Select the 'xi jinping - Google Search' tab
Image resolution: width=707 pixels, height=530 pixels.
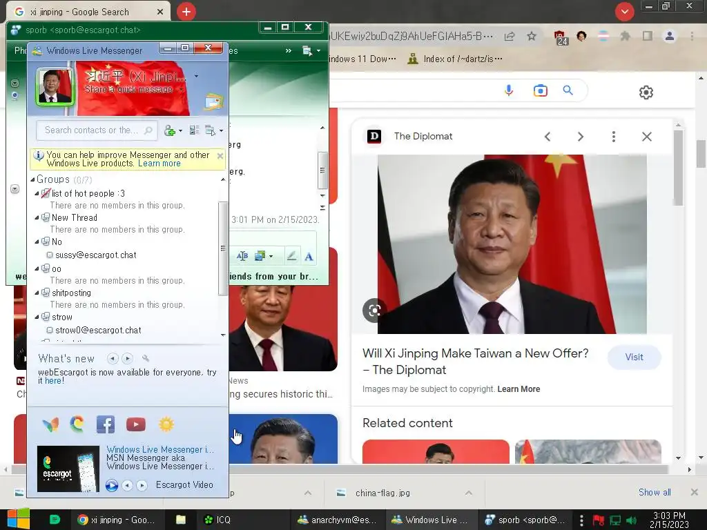click(88, 12)
